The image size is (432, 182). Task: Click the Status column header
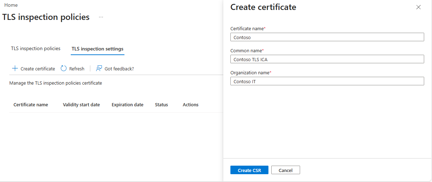161,105
